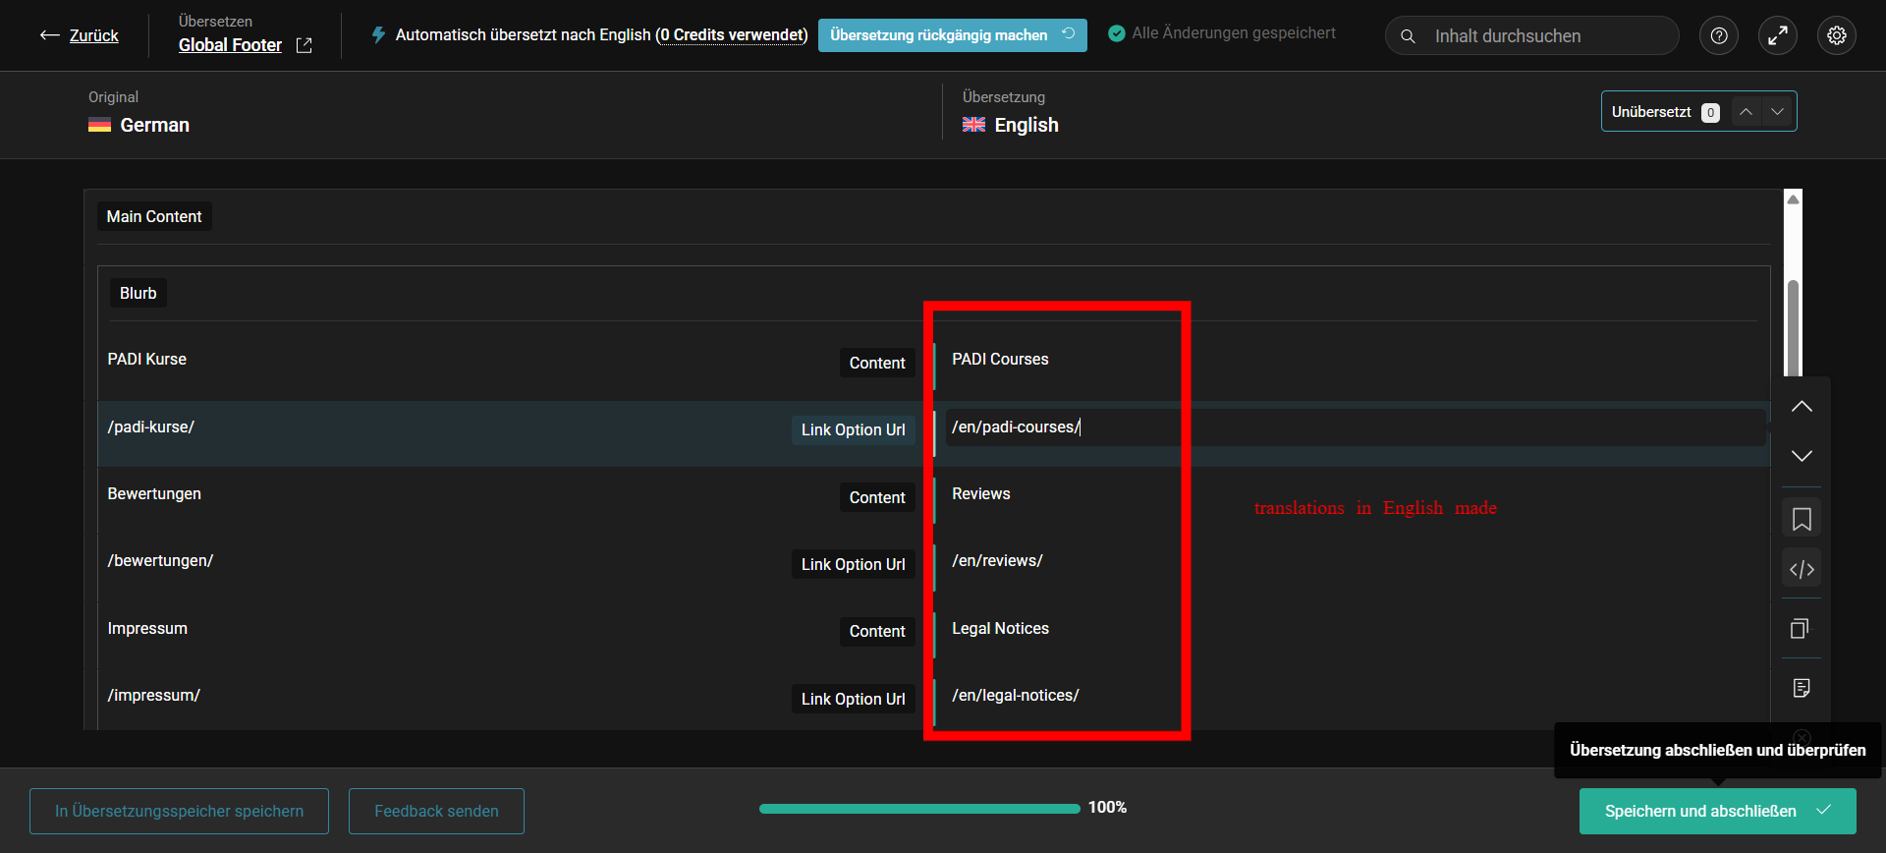Jump to next untranslated segment arrow
1886x853 pixels.
[1777, 112]
